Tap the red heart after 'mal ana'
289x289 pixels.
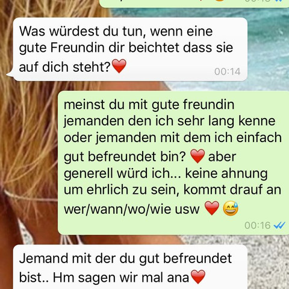point(198,277)
